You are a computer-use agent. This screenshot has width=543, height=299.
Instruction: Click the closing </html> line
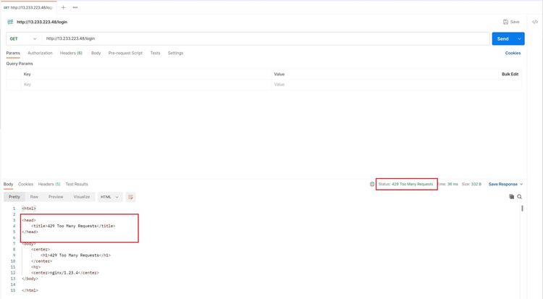click(x=30, y=290)
